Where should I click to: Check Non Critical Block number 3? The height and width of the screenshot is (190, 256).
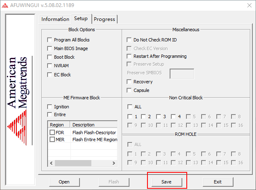pyautogui.click(x=159, y=117)
